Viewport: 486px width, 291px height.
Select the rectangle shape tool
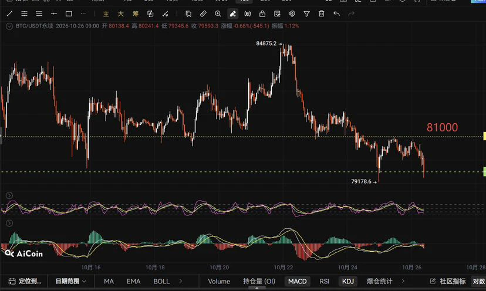(x=69, y=13)
